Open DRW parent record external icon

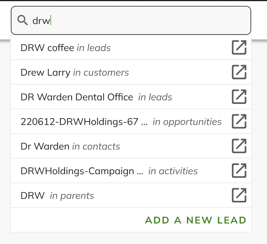239,195
